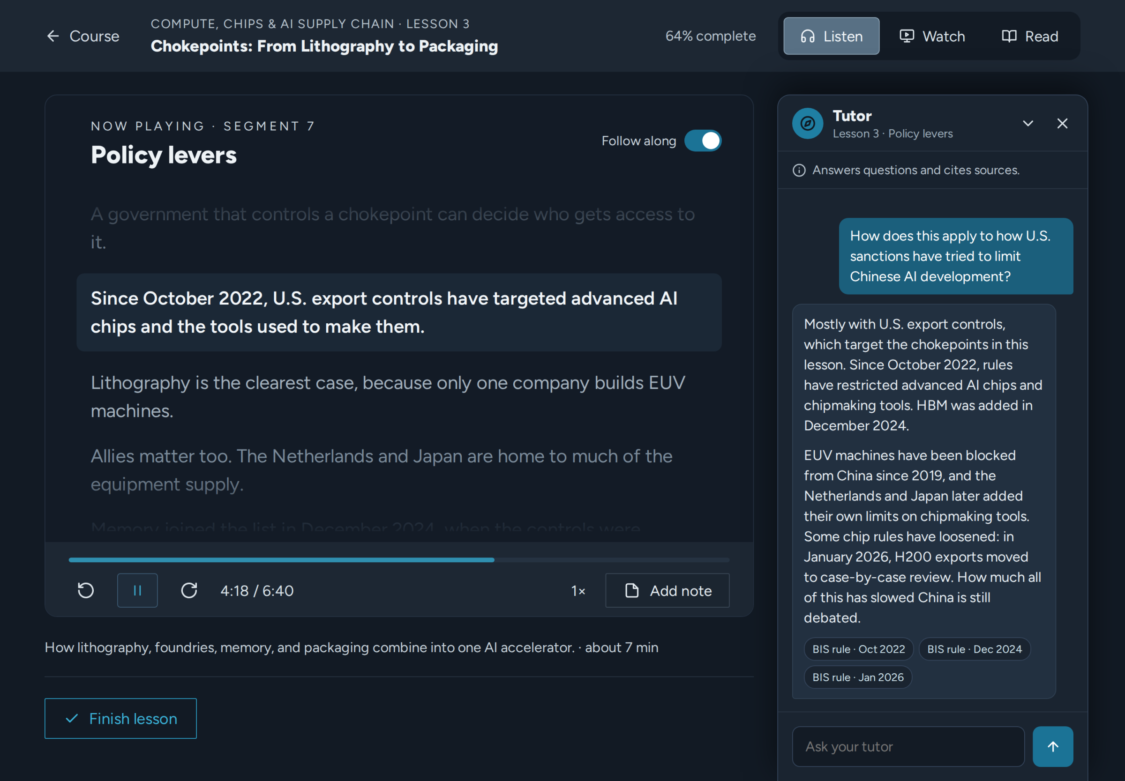Screen dimensions: 1125x781
Task: Finish the lesson
Action: [x=120, y=718]
